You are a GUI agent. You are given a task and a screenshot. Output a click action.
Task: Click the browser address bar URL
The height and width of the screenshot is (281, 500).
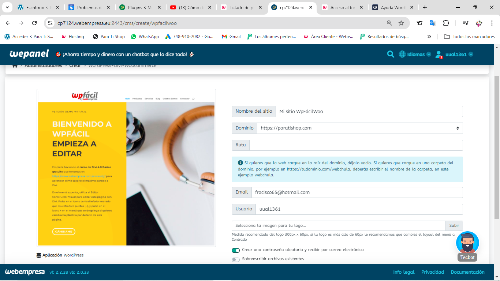pyautogui.click(x=117, y=23)
